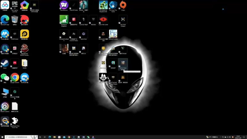Open Task View on the taskbar
Image resolution: width=247 pixels, height=139 pixels.
pyautogui.click(x=45, y=137)
